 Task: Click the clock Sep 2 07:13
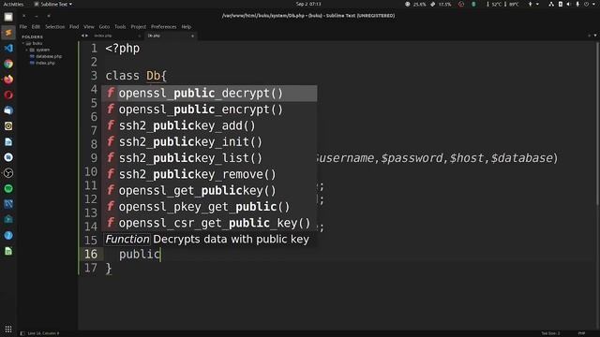[308, 4]
